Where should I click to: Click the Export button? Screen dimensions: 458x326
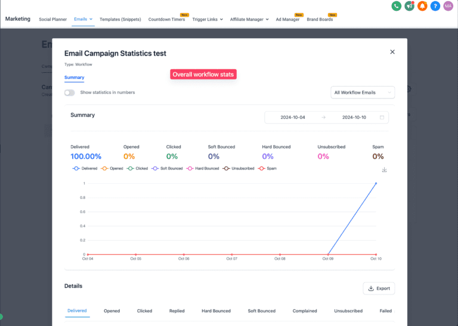(x=379, y=288)
